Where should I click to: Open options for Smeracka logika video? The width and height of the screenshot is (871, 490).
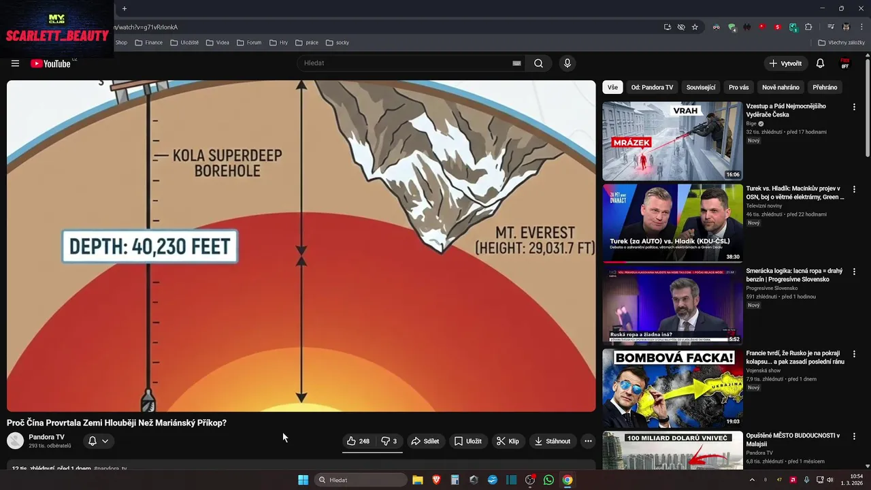point(854,272)
